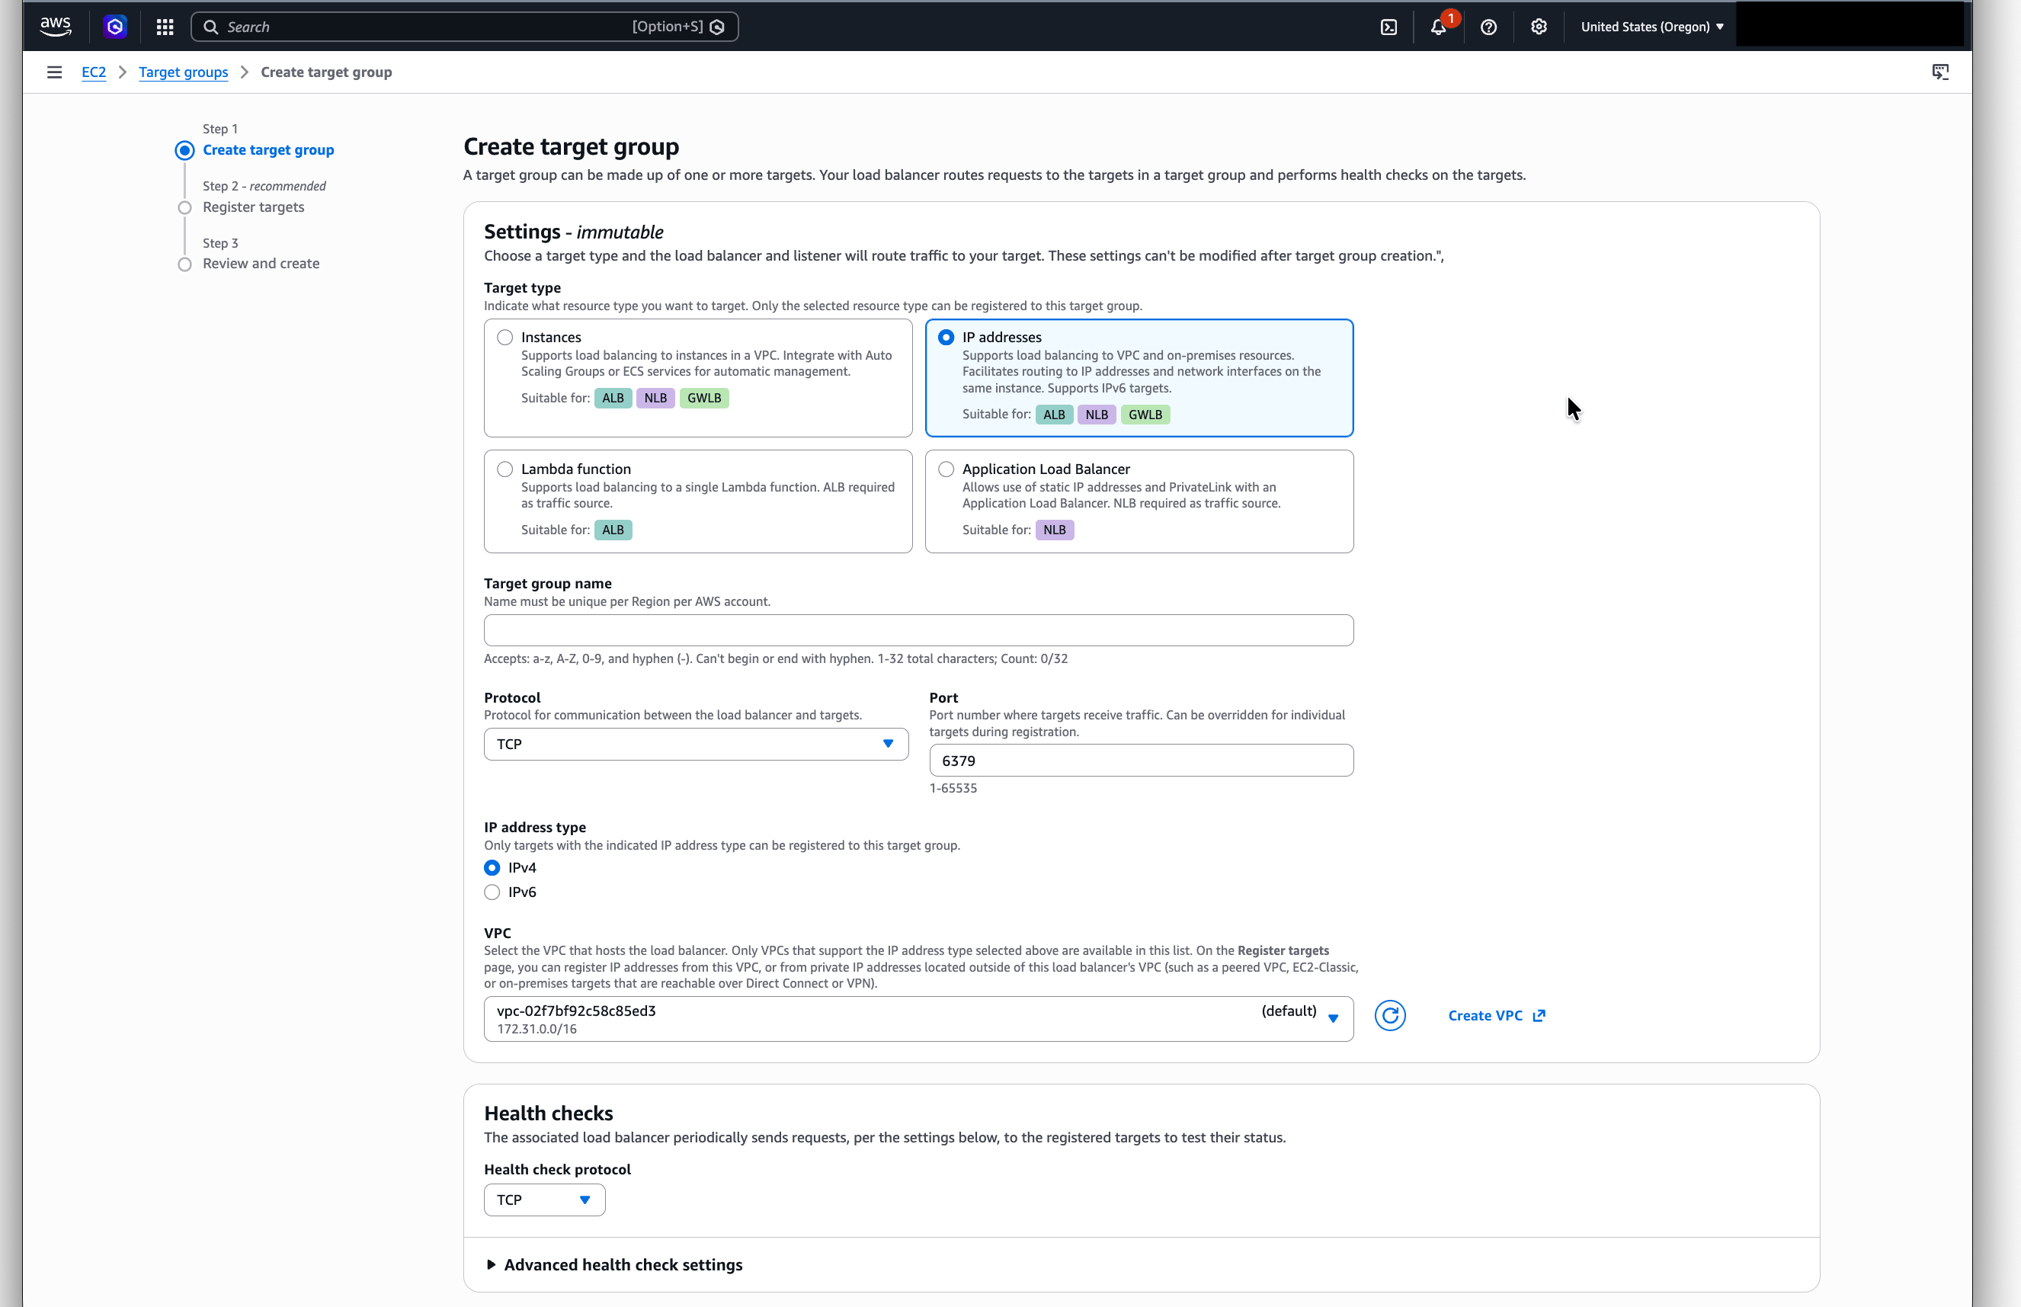Viewport: 2021px width, 1307px height.
Task: Click the search magnifier icon
Action: pyautogui.click(x=210, y=27)
